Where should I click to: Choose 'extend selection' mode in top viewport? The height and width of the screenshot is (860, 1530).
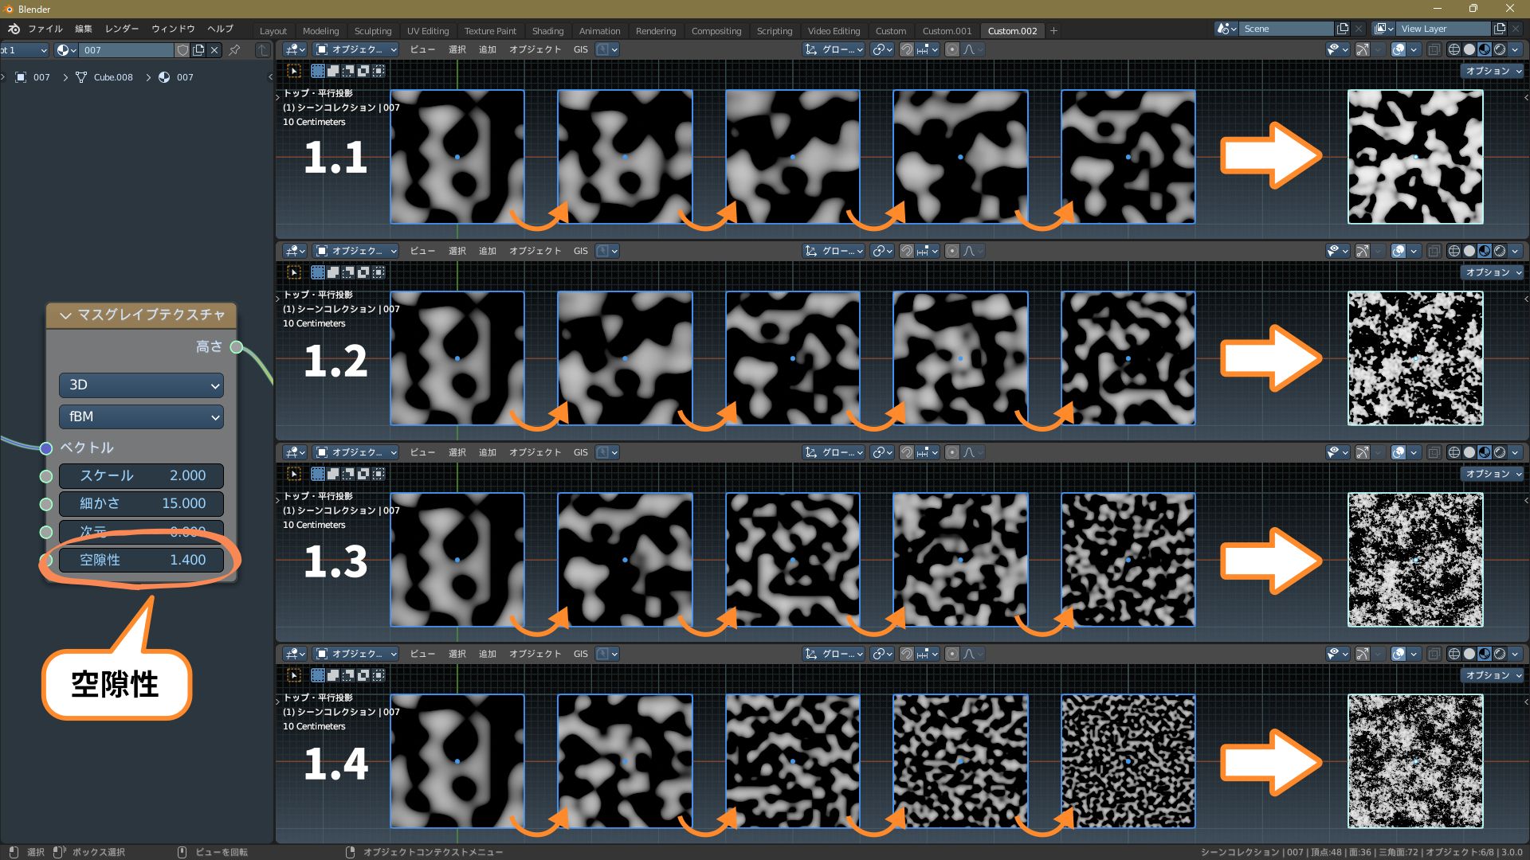332,71
